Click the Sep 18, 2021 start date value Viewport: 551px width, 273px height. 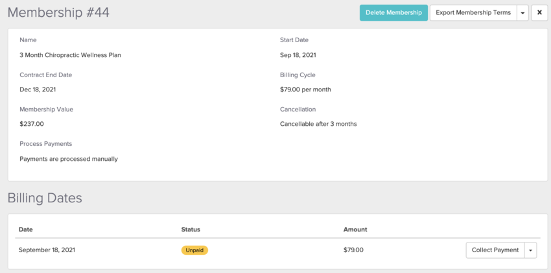coord(298,55)
